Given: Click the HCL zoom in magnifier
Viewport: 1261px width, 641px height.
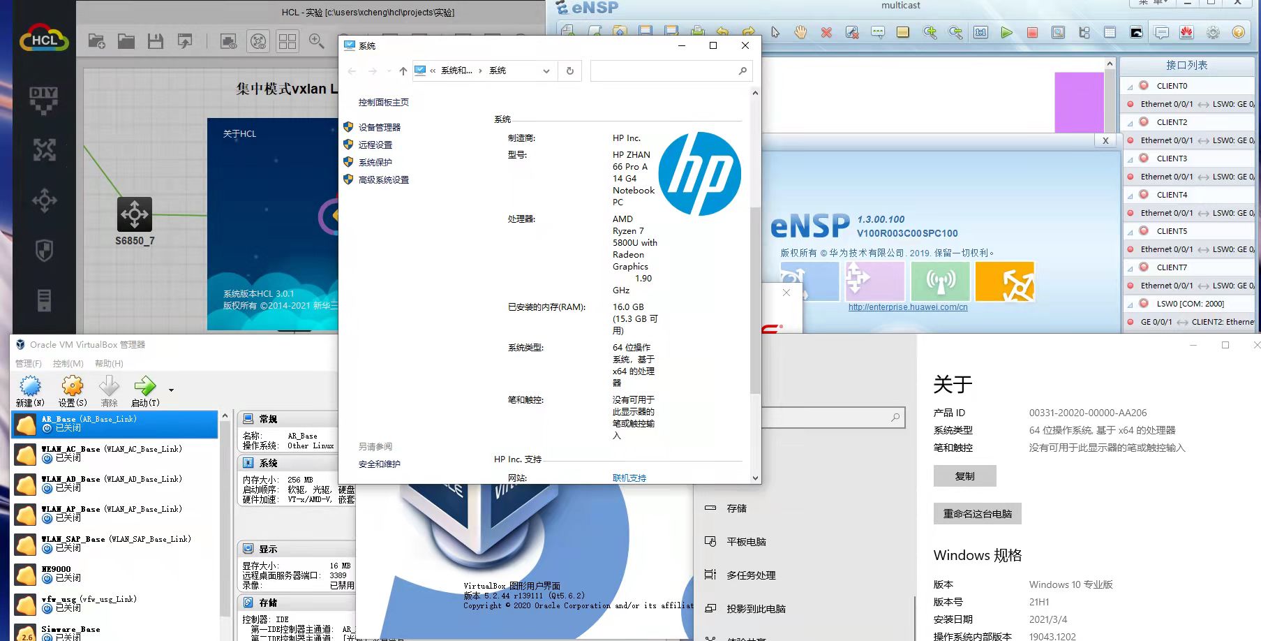Looking at the screenshot, I should click(317, 41).
